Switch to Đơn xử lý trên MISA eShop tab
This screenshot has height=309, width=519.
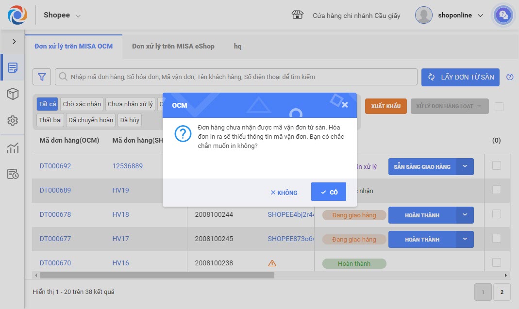pyautogui.click(x=173, y=46)
